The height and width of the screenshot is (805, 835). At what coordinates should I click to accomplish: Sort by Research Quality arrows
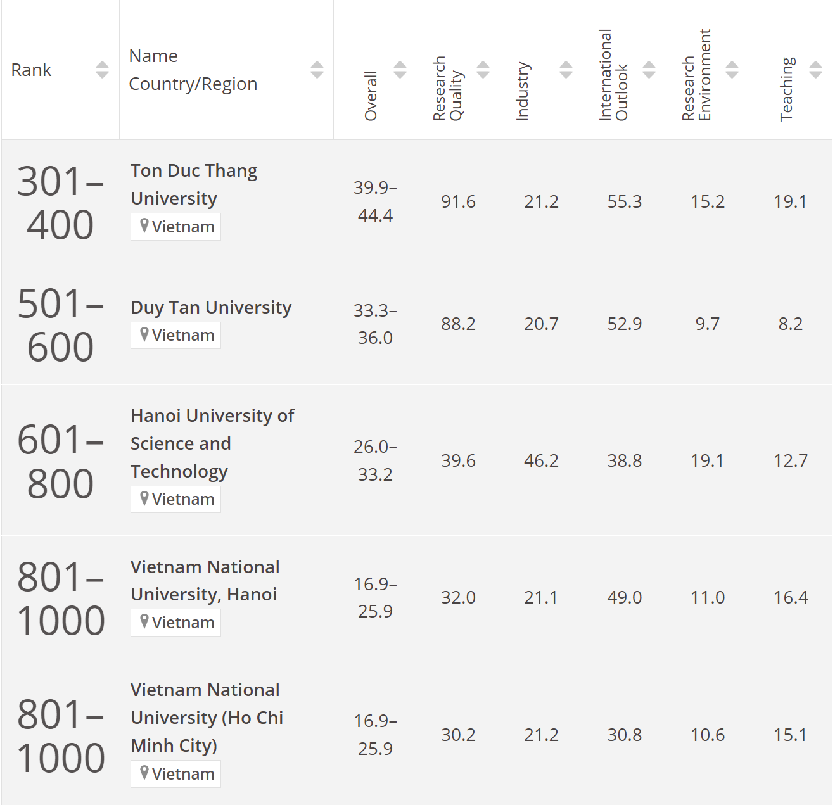483,70
